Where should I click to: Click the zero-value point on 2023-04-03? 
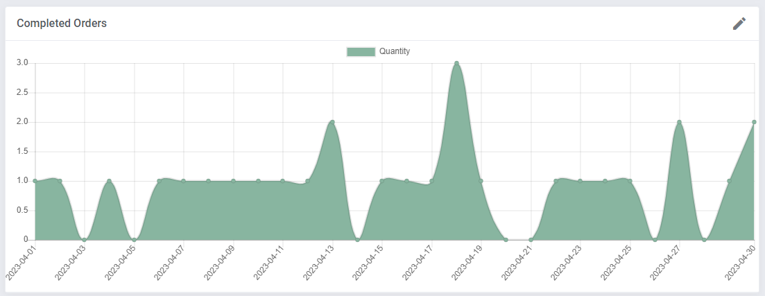pos(85,239)
